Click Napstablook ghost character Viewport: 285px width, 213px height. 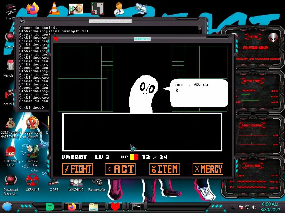(x=143, y=94)
